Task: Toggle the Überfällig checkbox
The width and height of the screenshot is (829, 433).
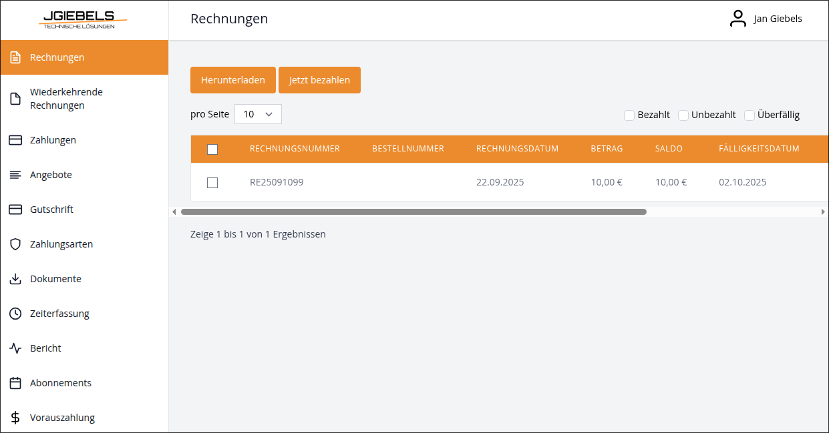Action: 749,115
